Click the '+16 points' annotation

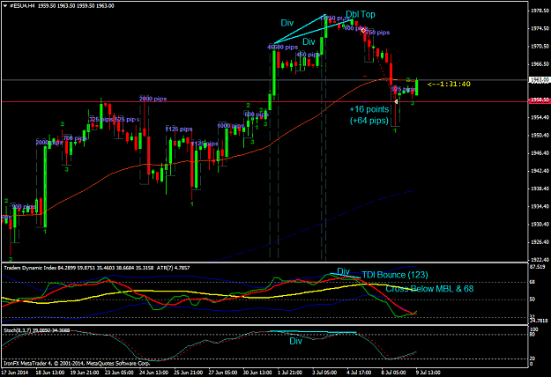(x=369, y=109)
